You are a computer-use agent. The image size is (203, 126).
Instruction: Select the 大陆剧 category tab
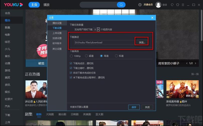tap(50, 114)
